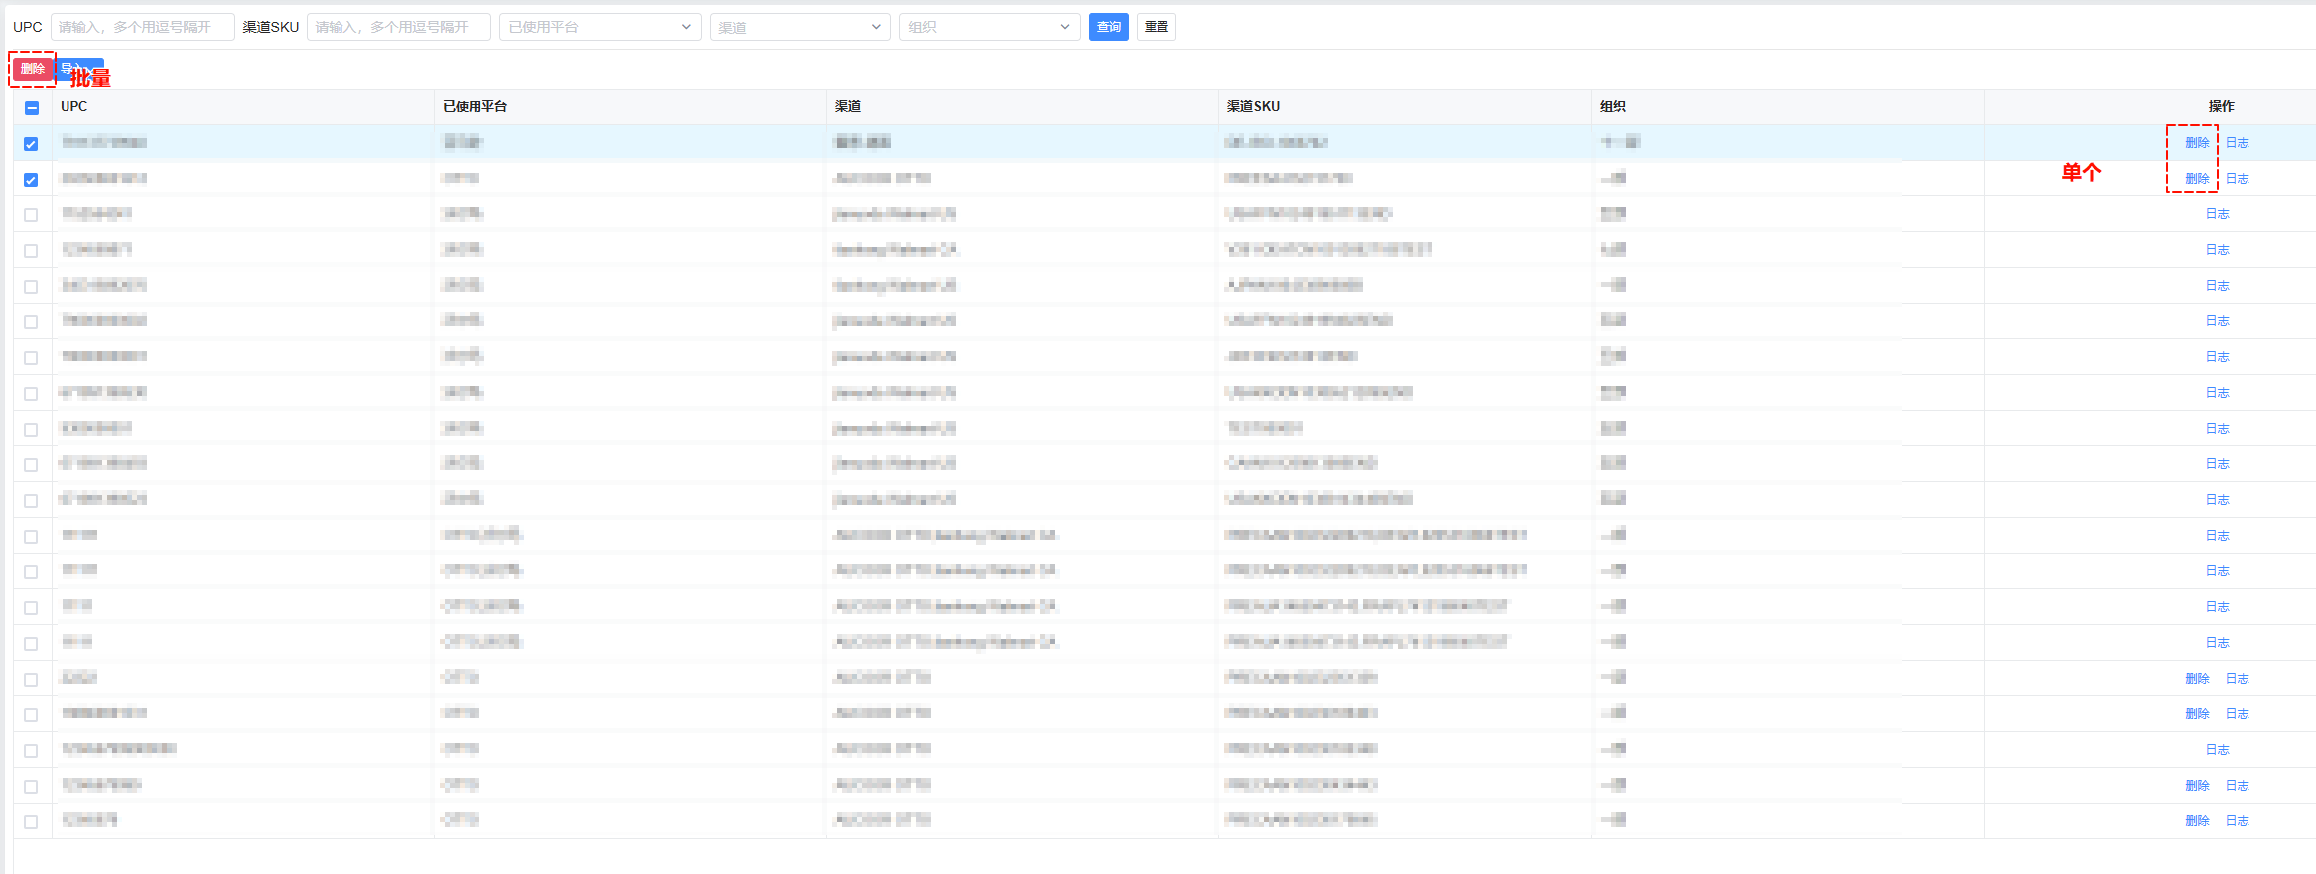Uncheck the first row's checkbox

point(32,144)
